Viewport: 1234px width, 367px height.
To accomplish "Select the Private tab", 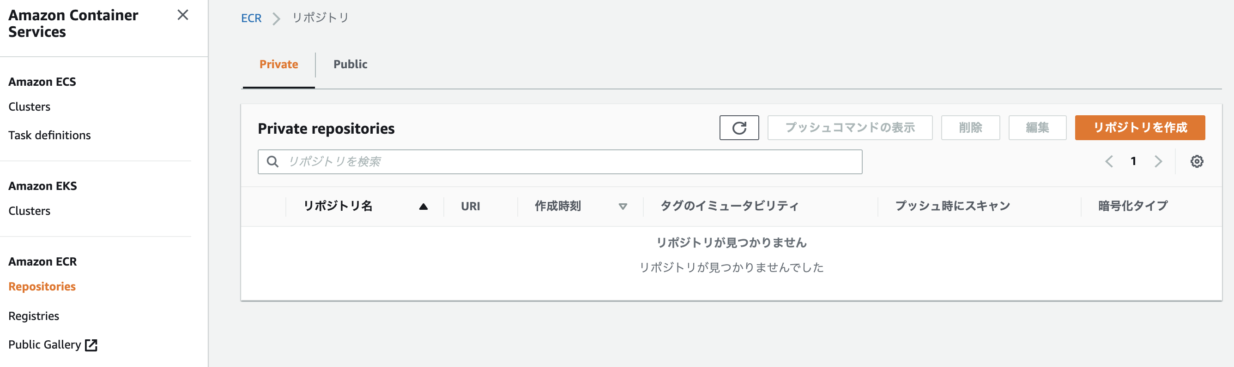I will 279,65.
